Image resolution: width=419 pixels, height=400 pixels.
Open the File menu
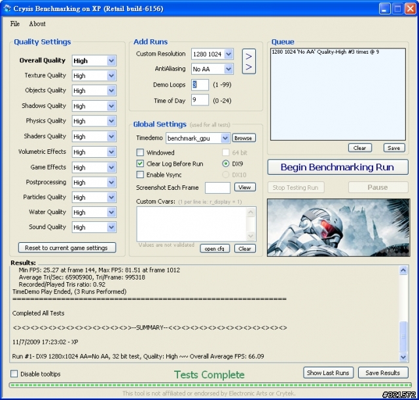15,24
